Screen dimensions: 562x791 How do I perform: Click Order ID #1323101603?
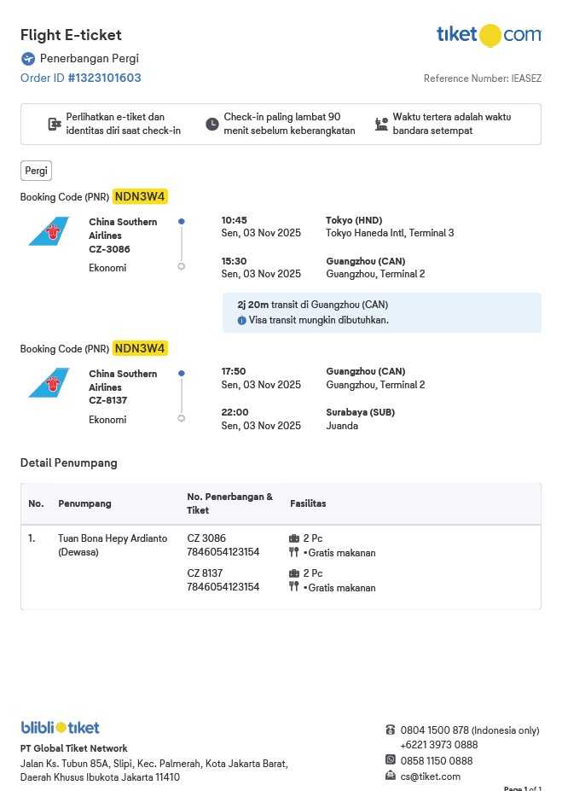point(81,78)
